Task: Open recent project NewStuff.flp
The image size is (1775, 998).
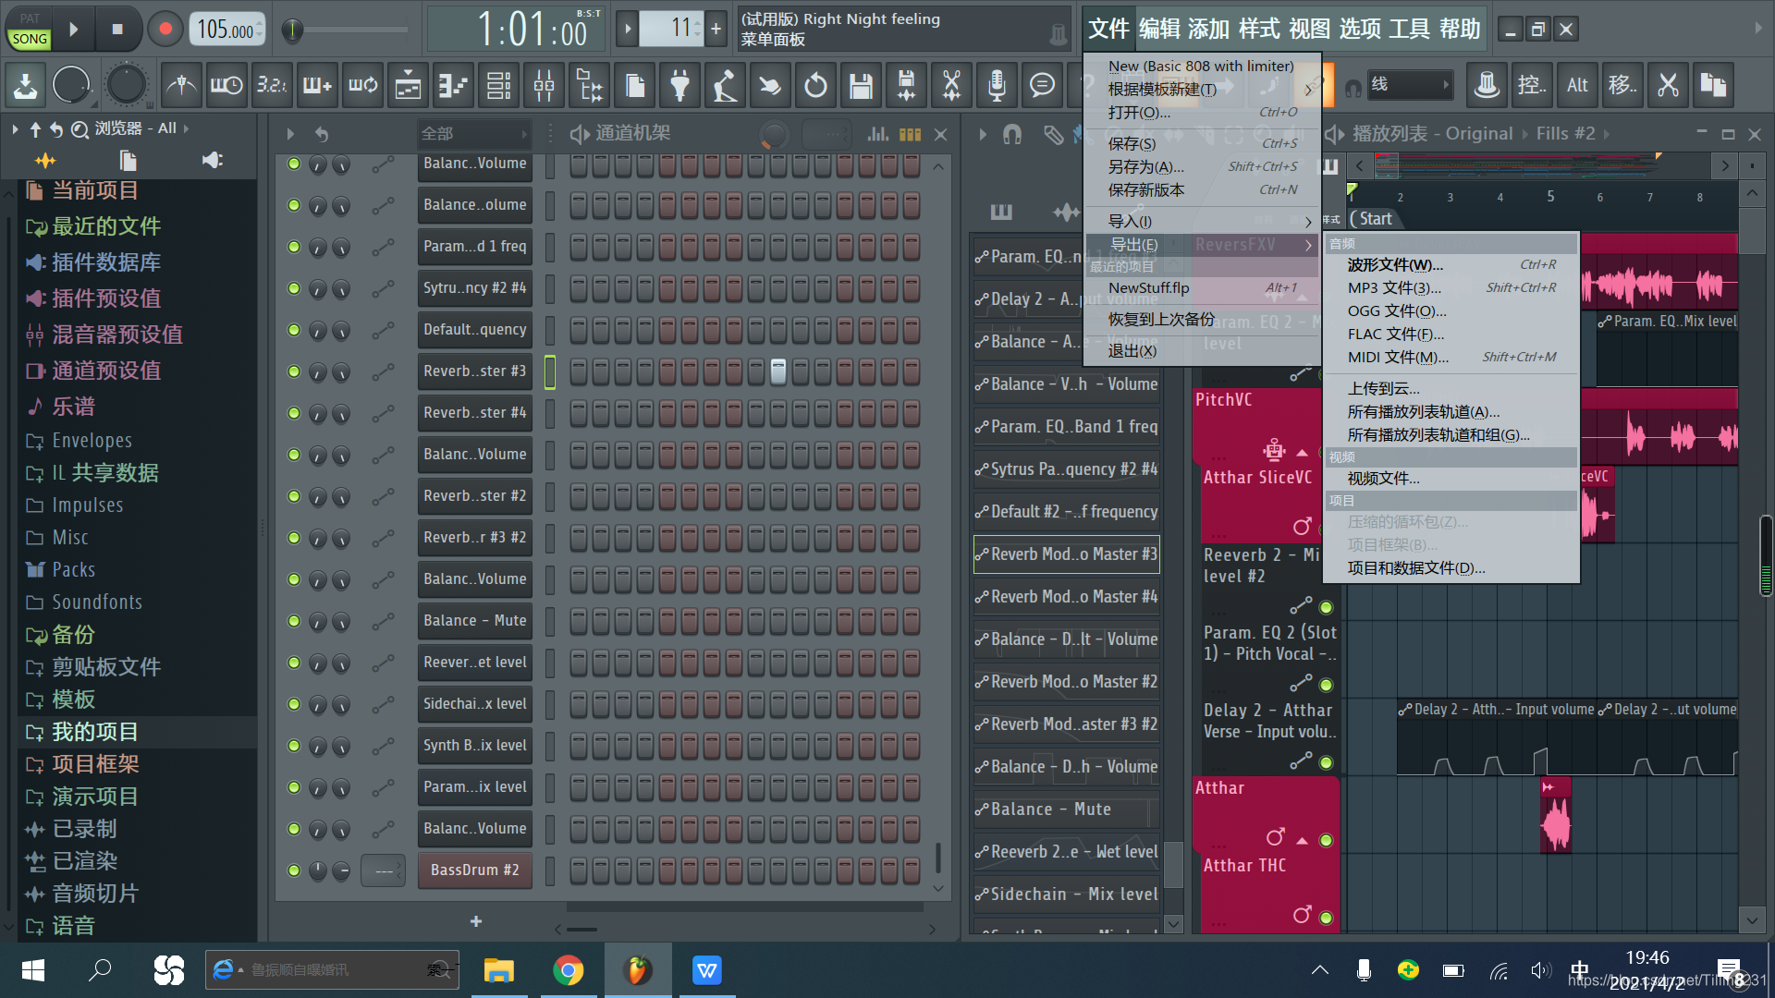Action: pos(1149,287)
